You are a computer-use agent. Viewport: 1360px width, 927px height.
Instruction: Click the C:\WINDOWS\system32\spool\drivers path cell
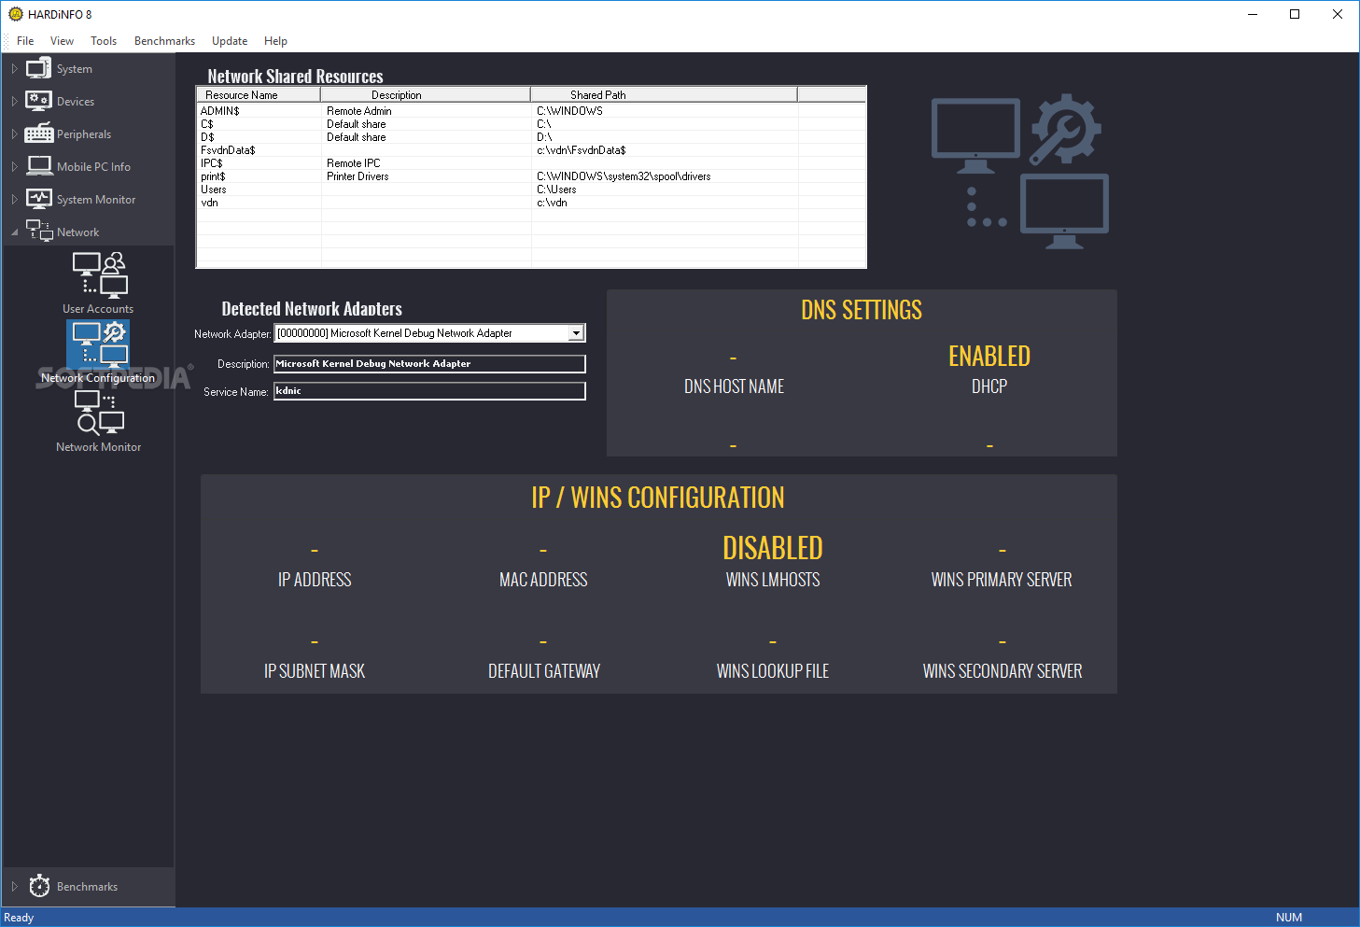point(624,176)
